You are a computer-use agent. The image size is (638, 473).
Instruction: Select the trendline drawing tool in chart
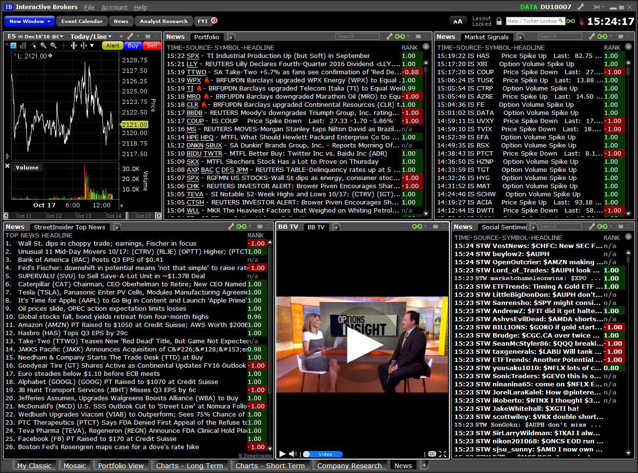coord(34,45)
